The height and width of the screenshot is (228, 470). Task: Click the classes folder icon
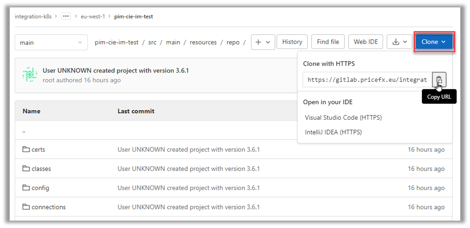pyautogui.click(x=26, y=169)
